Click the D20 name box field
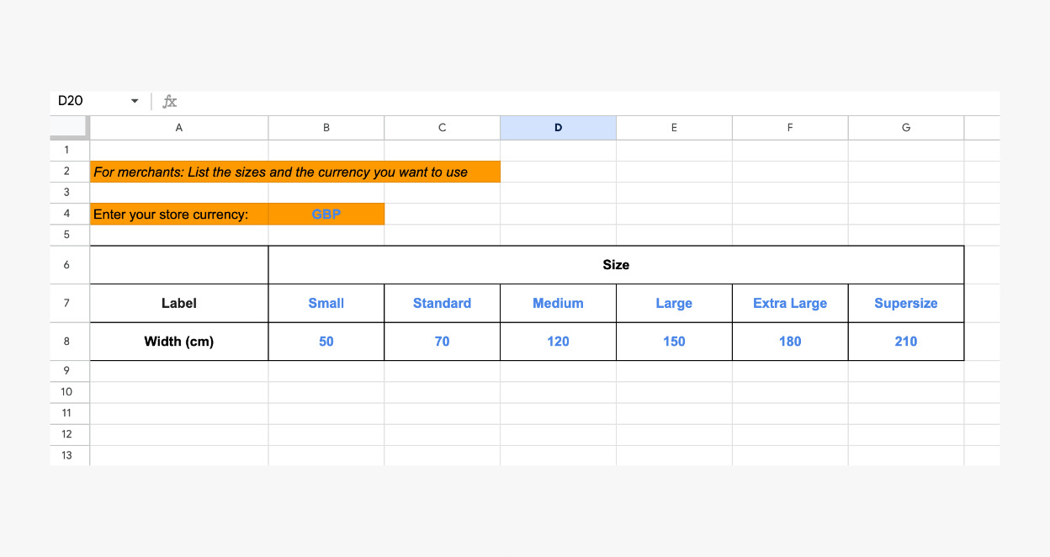 point(88,101)
